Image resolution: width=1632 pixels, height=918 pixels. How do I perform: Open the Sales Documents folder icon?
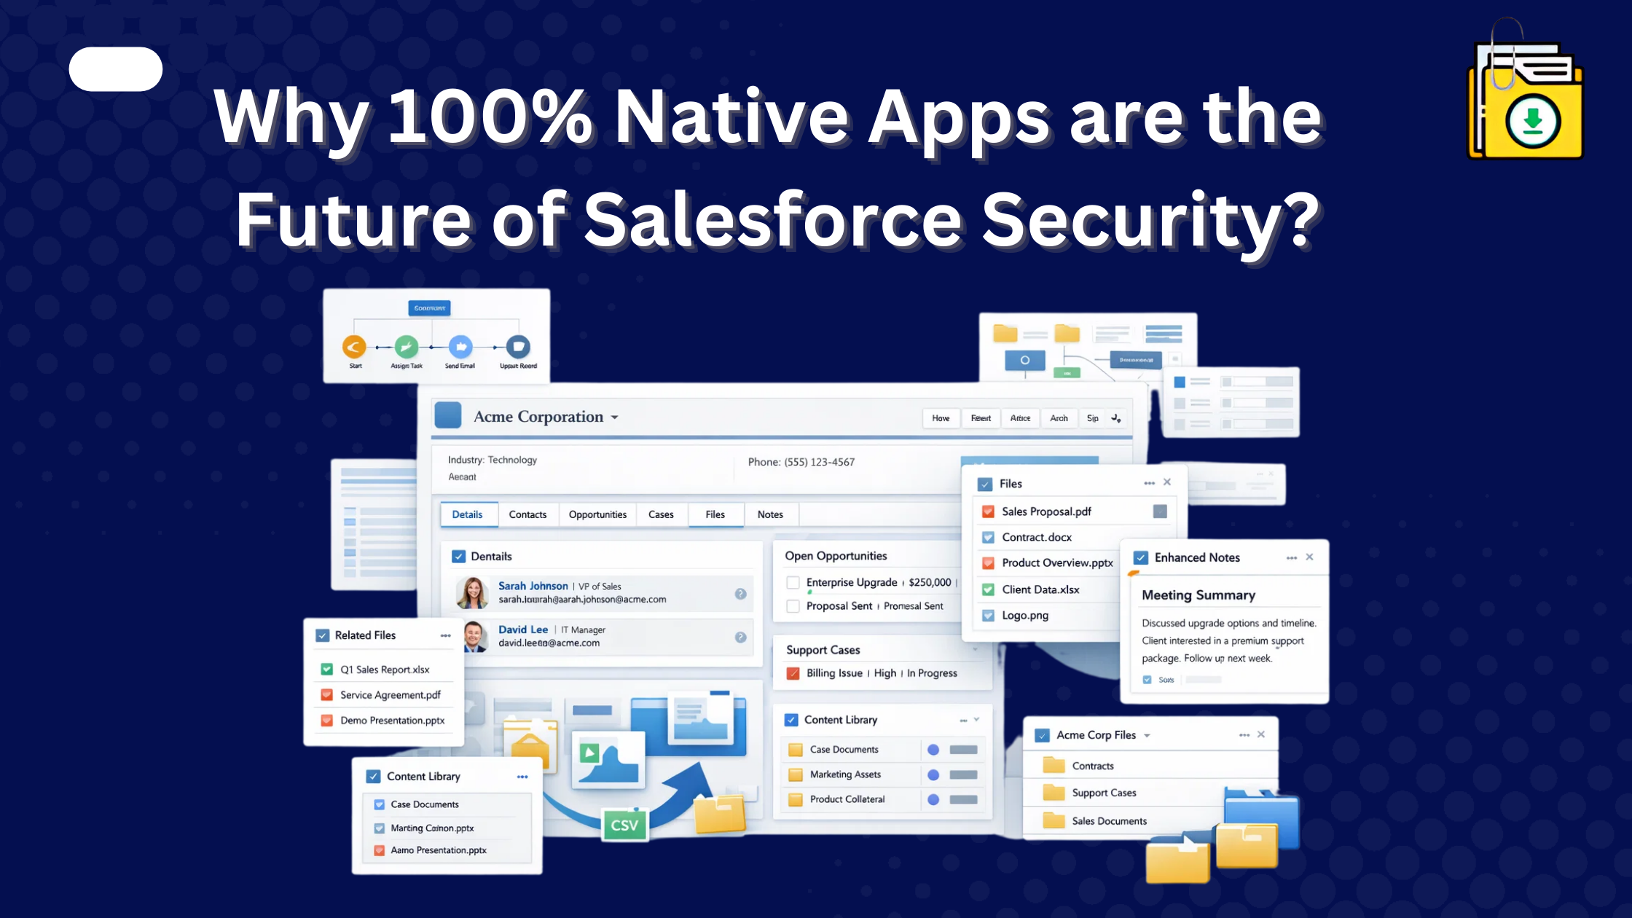pyautogui.click(x=1054, y=820)
